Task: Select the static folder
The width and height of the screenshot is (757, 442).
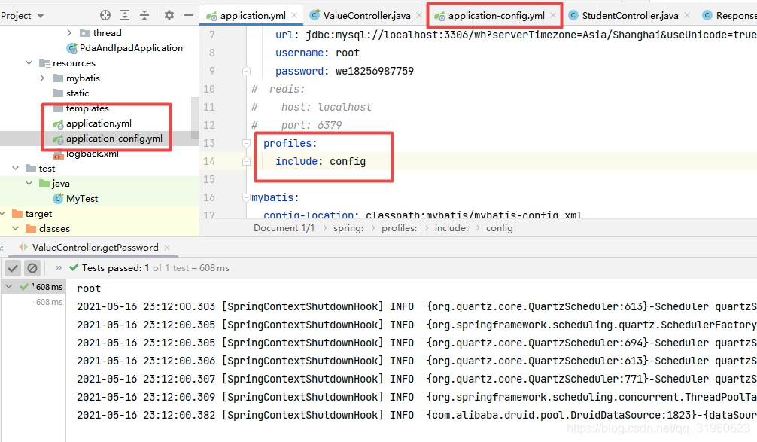Action: coord(78,93)
